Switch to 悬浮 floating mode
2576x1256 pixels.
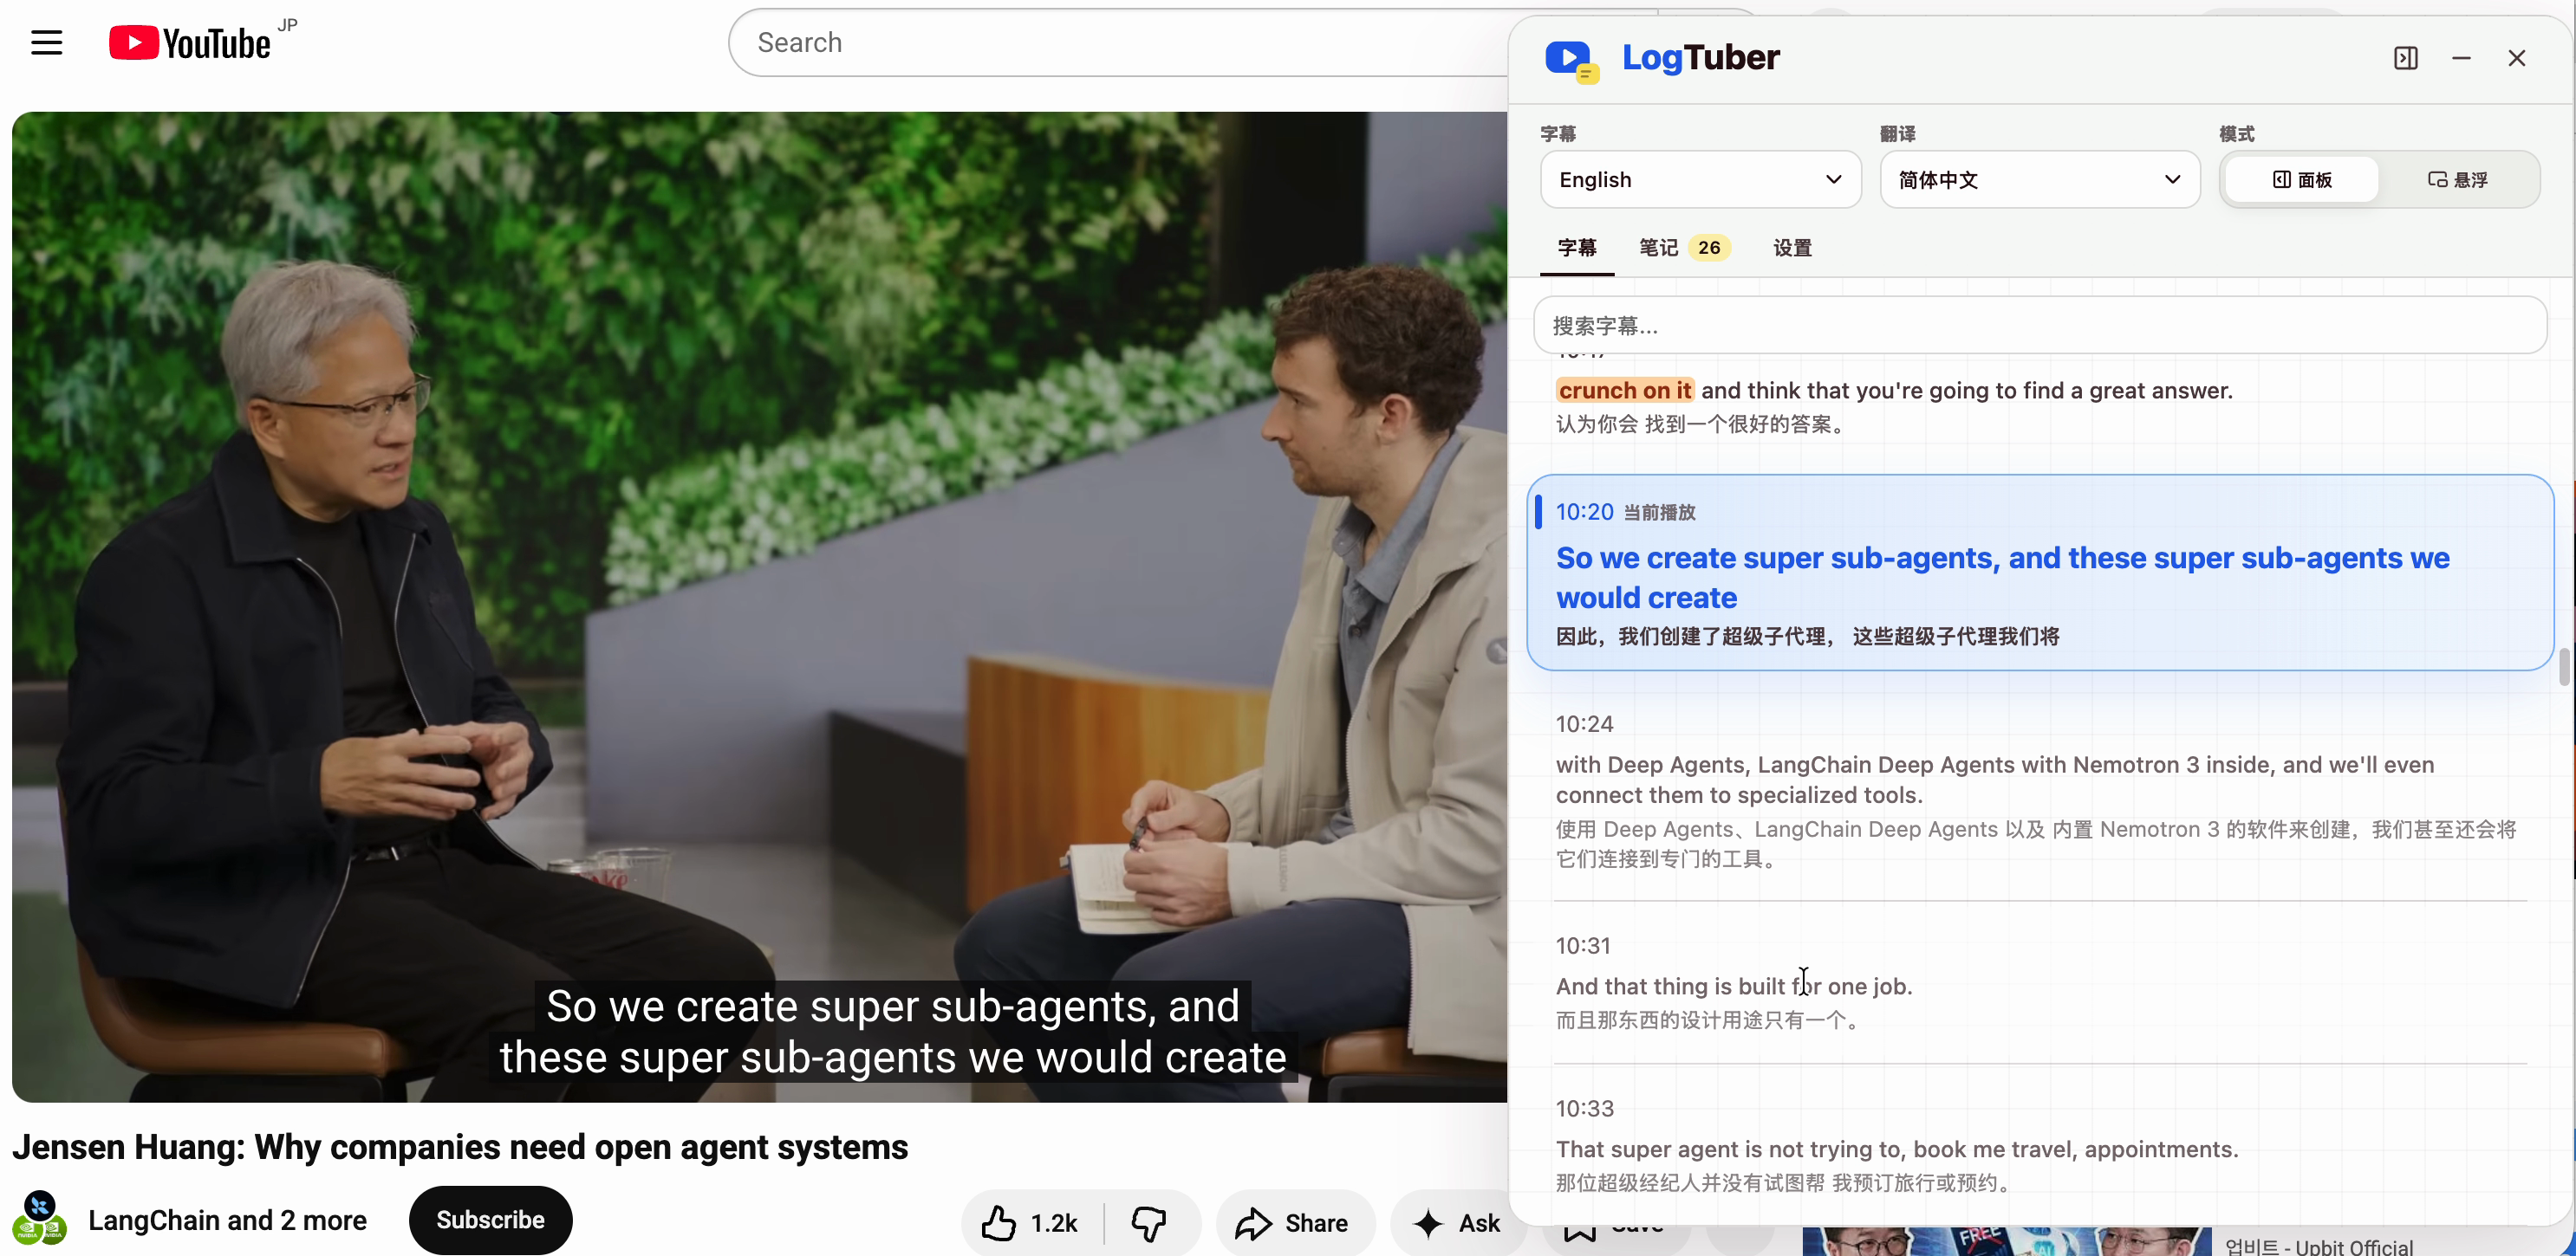point(2457,180)
